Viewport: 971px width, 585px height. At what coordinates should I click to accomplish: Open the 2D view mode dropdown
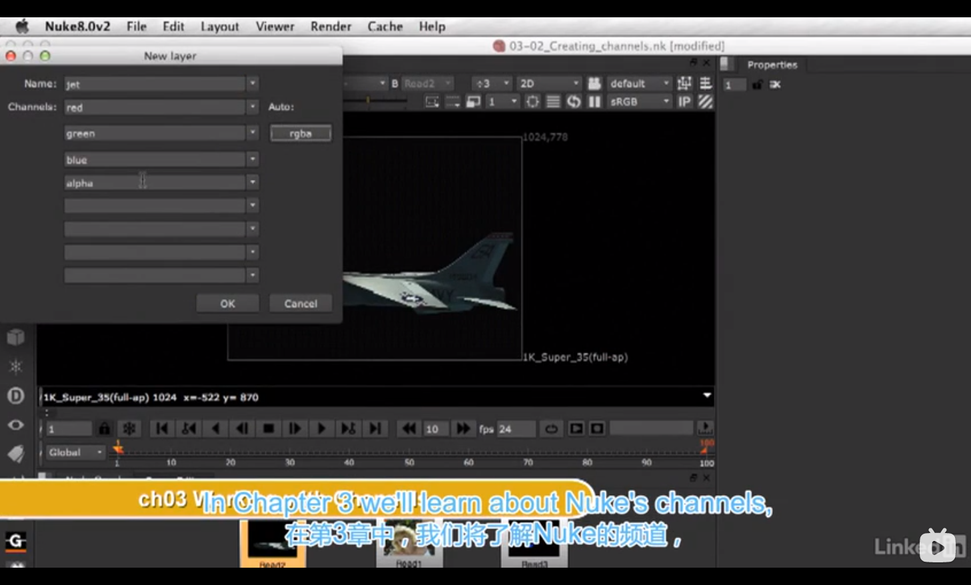pos(549,83)
